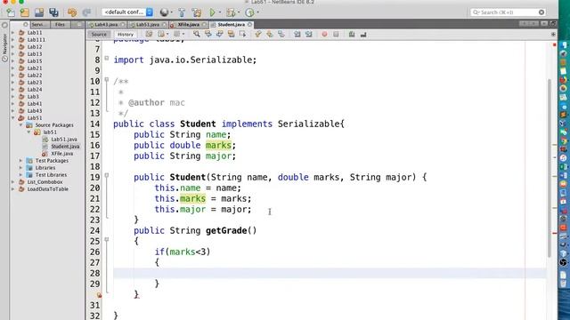Select Lab51.java in project tree
Screen dimensions: 570x320
coord(64,140)
